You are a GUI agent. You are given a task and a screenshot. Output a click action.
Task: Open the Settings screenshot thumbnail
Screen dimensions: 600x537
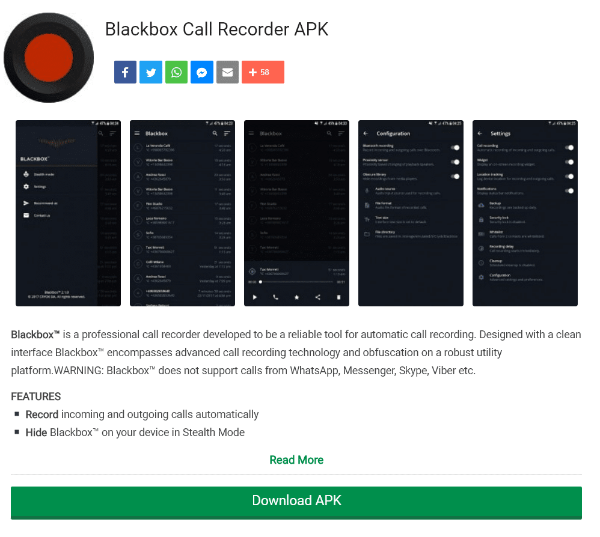click(x=525, y=213)
